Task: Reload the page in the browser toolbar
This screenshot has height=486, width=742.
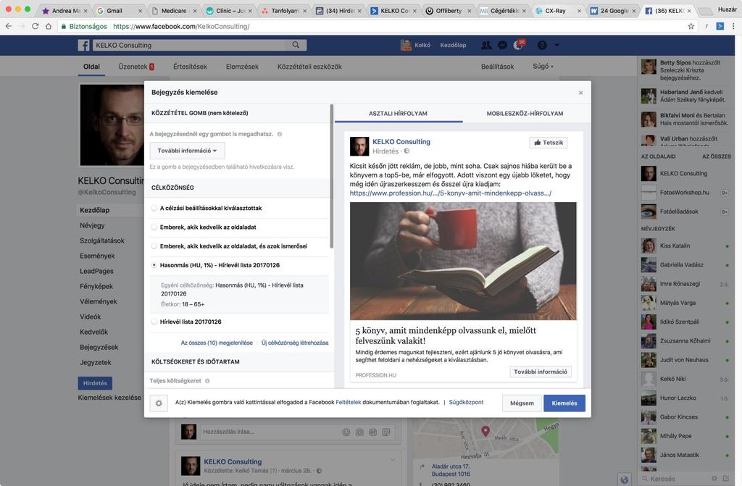Action: click(x=35, y=27)
